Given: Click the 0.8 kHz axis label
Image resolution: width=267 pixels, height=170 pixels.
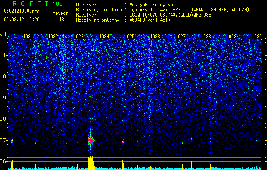Looking at the screenshot, I should click(x=3, y=119).
